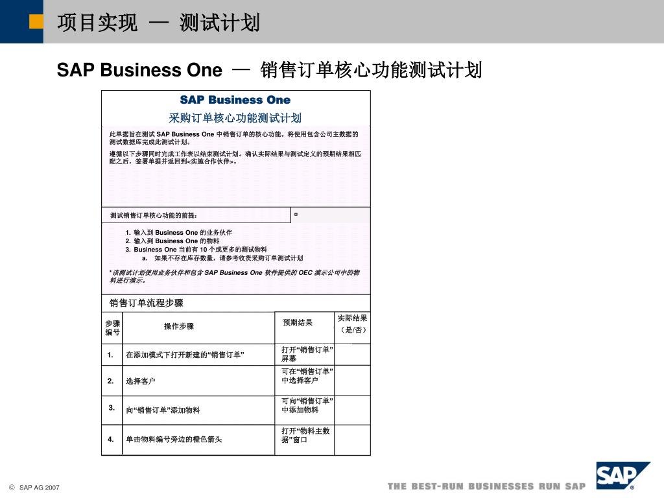Click the slide title 项目实现 — 测试计划

[x=158, y=23]
